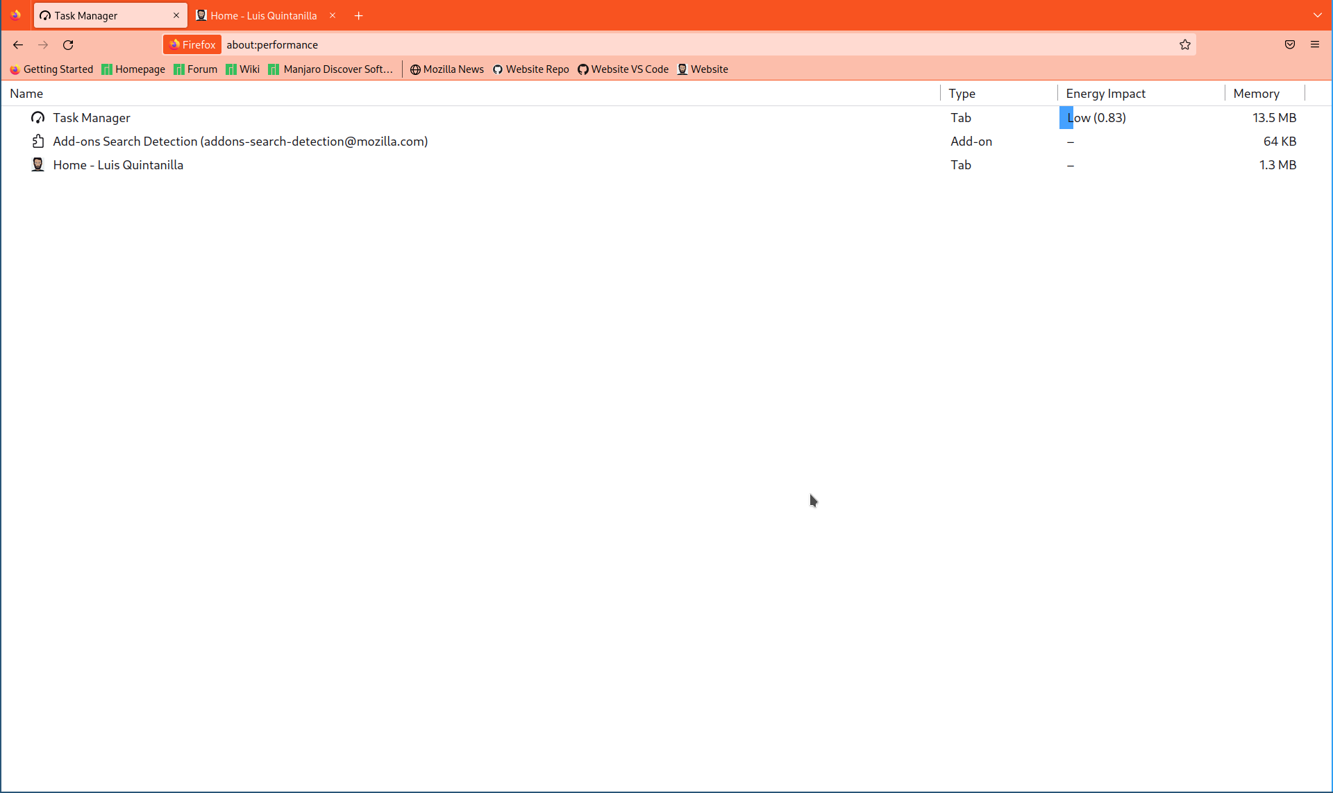The height and width of the screenshot is (793, 1333).
Task: Bookmark this page using the star icon
Action: (1185, 44)
